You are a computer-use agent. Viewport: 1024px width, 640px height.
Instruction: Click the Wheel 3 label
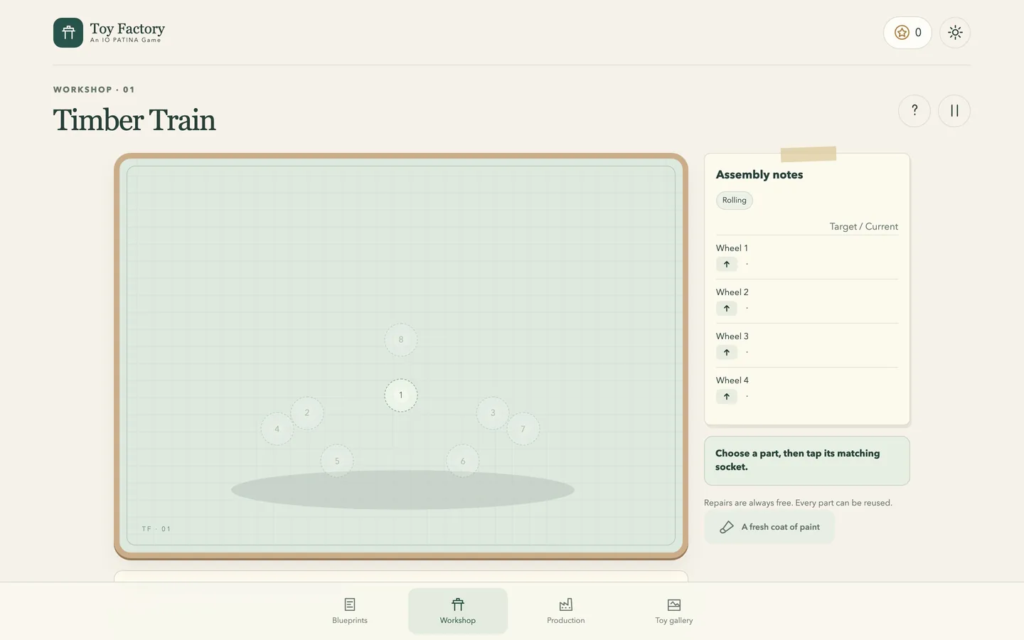(732, 336)
